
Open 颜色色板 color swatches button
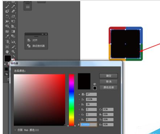tap(108, 88)
